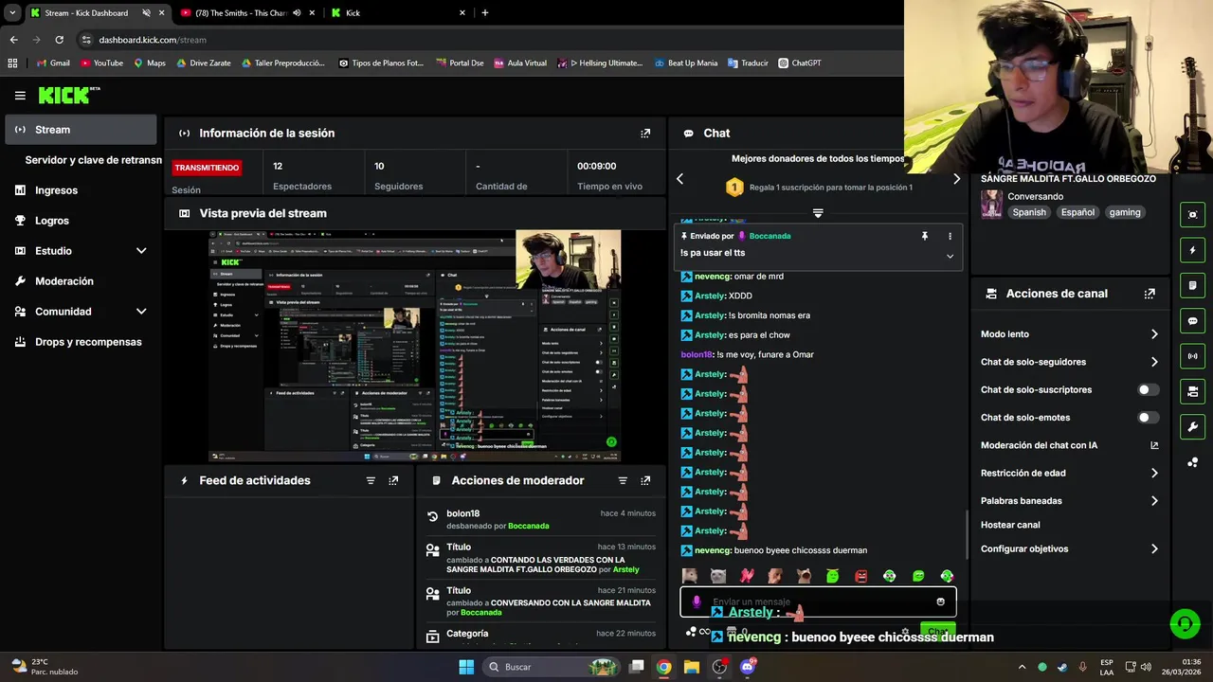
Task: Reload the page with browser refresh button
Action: (59, 40)
